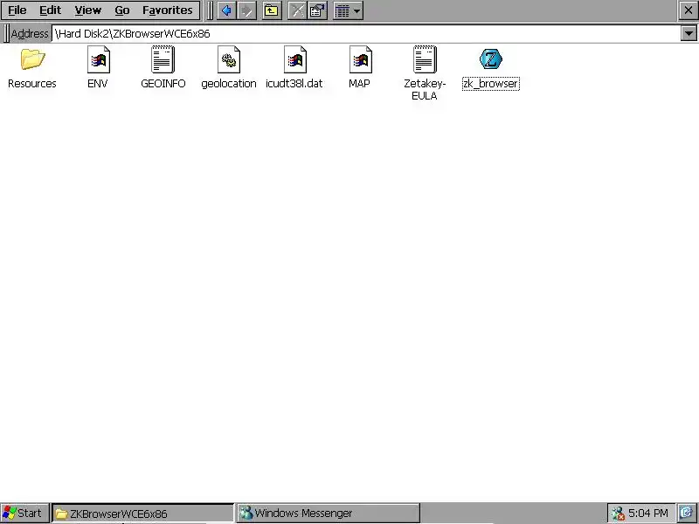Click the 'Resources' folder name label
The height and width of the screenshot is (524, 699).
[32, 83]
